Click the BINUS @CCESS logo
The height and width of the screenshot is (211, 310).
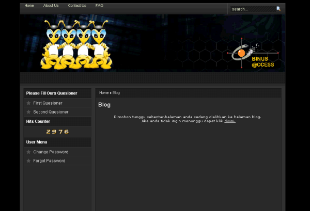click(x=253, y=53)
